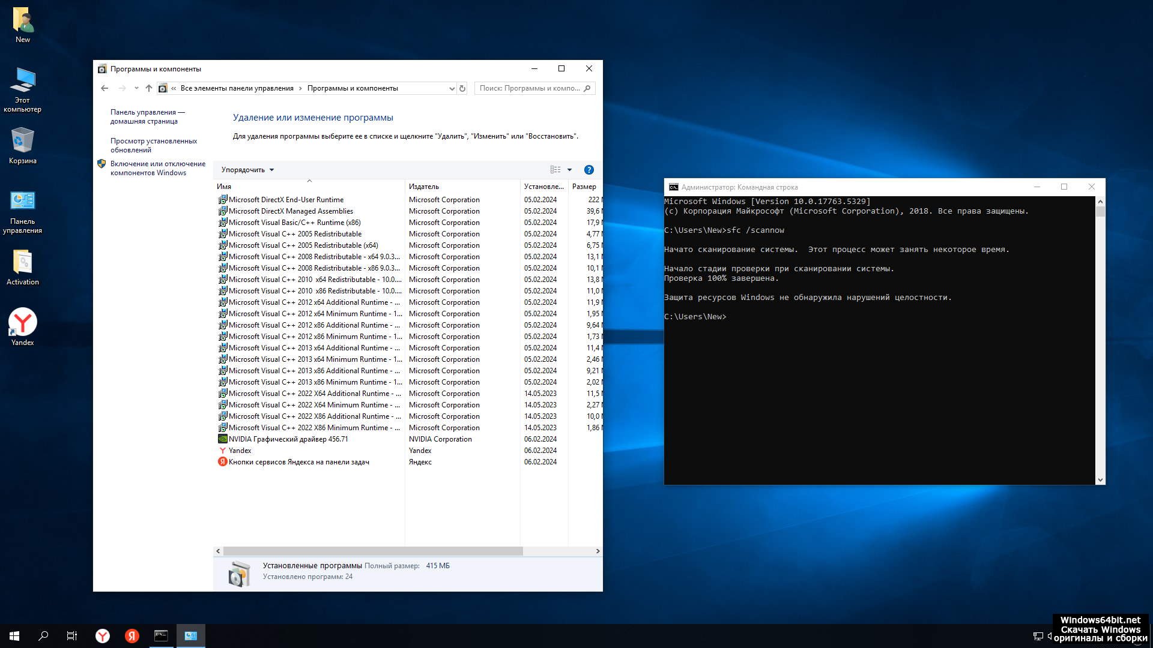Sort the list by the Имя column header
Viewport: 1153px width, 648px height.
tap(224, 187)
